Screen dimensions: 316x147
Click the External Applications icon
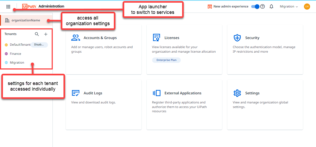(x=156, y=93)
